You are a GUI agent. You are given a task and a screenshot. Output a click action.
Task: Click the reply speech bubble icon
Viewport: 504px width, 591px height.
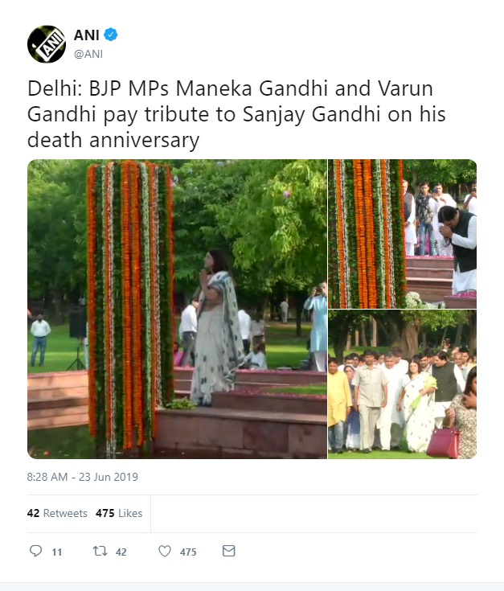pos(36,551)
